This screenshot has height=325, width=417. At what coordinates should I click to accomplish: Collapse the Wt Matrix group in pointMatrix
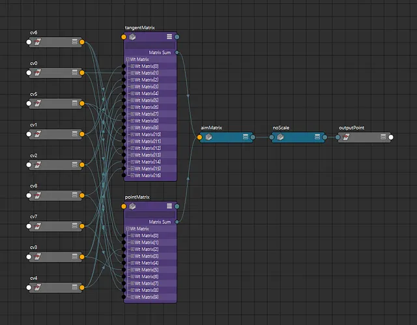pyautogui.click(x=128, y=229)
